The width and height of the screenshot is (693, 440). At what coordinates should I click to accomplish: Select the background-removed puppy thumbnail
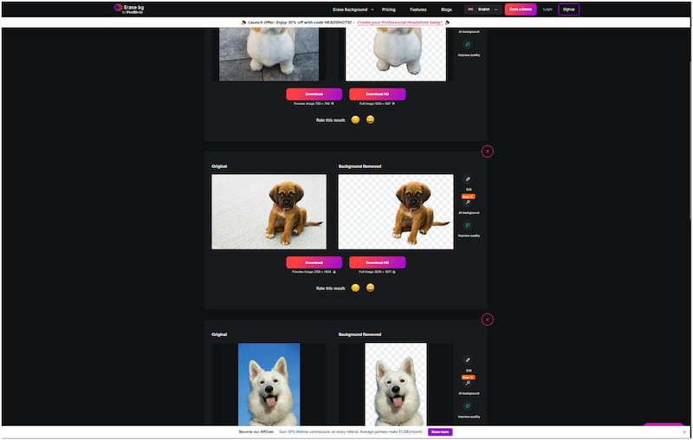(396, 212)
